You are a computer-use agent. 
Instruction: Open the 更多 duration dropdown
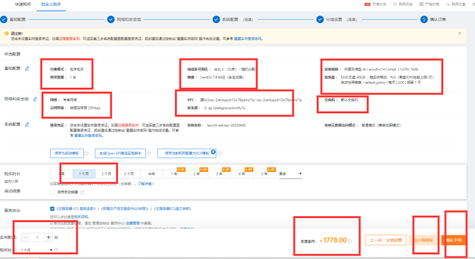tap(290, 174)
